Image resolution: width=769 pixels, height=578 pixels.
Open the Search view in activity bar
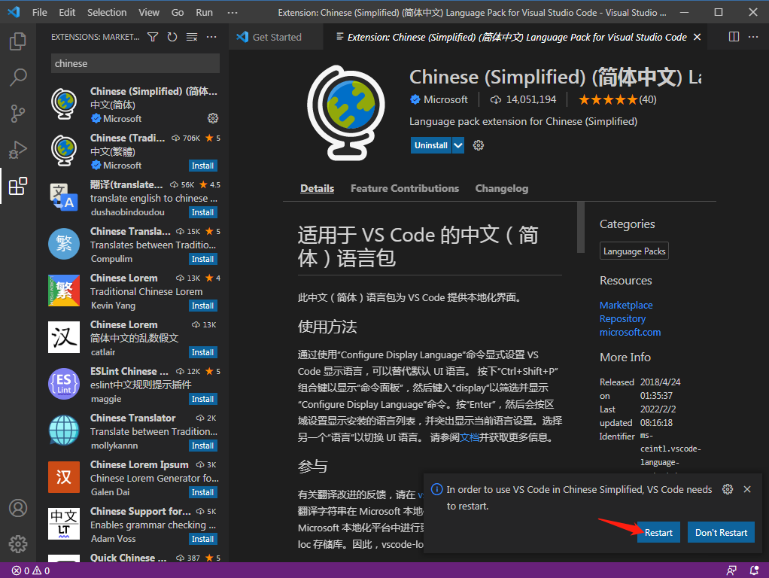(17, 77)
